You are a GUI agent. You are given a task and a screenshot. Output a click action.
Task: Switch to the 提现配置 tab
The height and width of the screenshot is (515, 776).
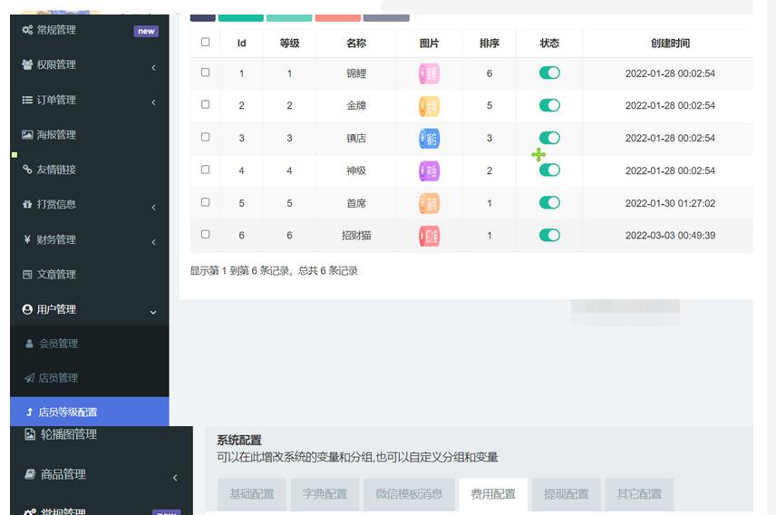[x=567, y=494]
